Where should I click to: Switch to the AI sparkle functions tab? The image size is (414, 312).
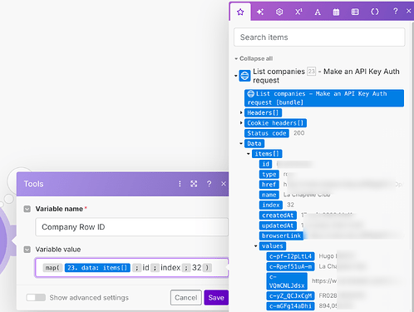tap(260, 12)
